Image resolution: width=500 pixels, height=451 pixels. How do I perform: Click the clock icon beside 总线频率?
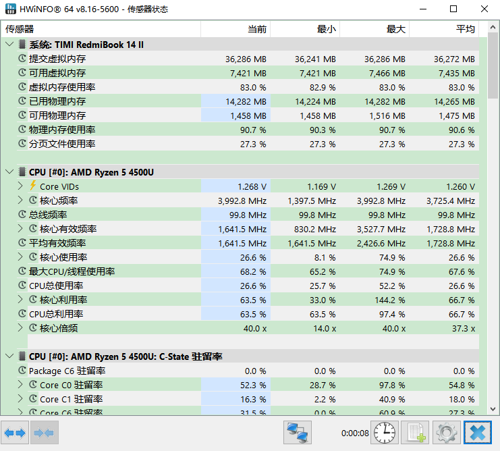tap(22, 214)
